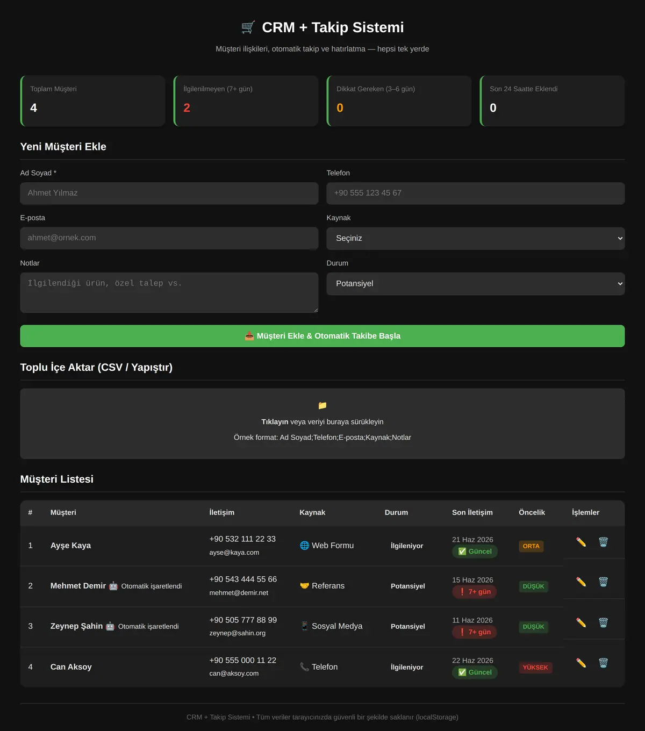Click the Öncelik column header
Viewport: 645px width, 731px height.
[x=532, y=513]
